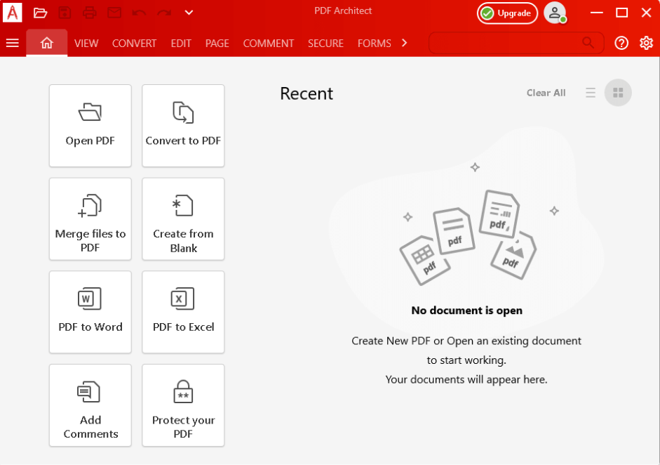Select the SECURE tab
Viewport: 660px width, 465px height.
click(325, 44)
